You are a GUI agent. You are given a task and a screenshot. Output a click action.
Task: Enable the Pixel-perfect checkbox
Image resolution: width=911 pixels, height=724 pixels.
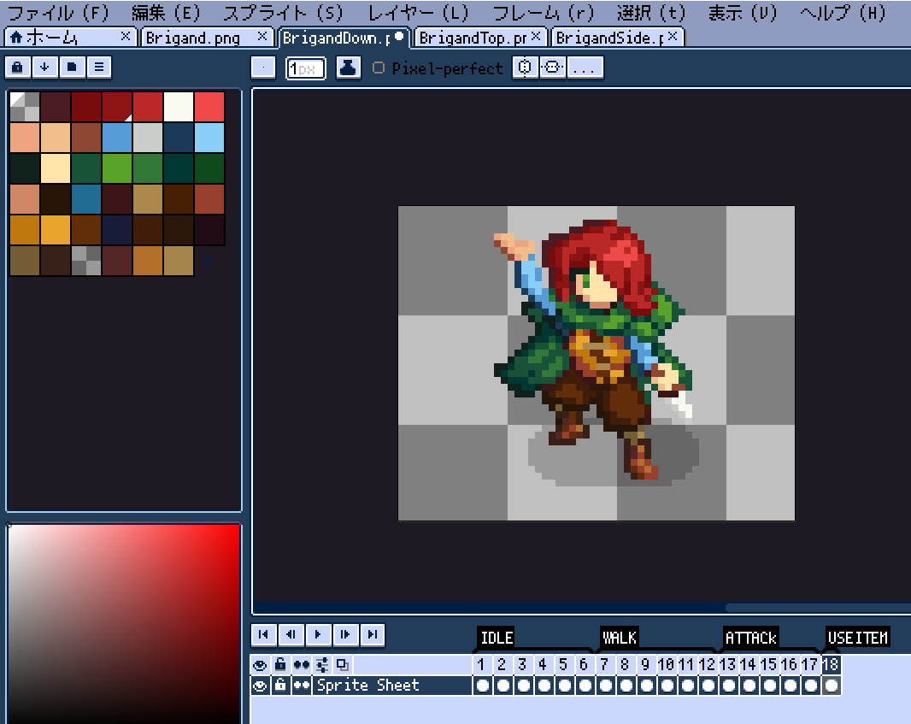[x=379, y=68]
